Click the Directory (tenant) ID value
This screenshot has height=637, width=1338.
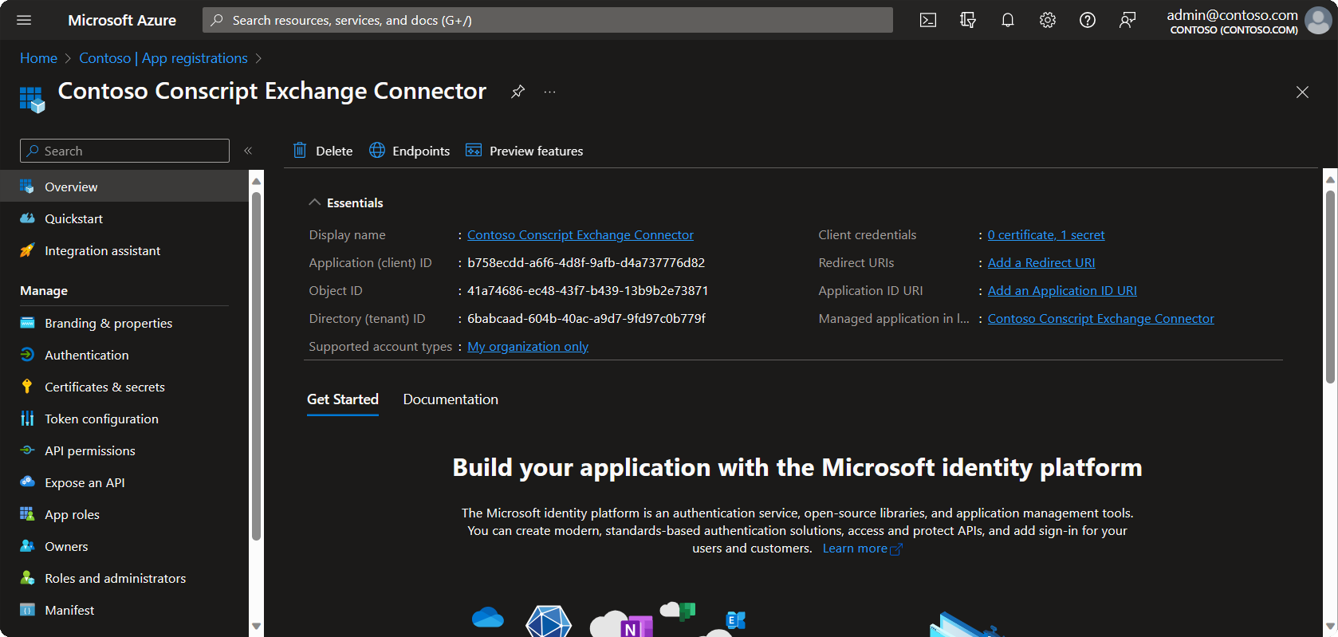(x=586, y=318)
